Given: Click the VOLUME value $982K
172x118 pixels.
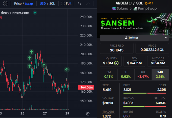Looking at the screenshot, I should coord(108,103).
